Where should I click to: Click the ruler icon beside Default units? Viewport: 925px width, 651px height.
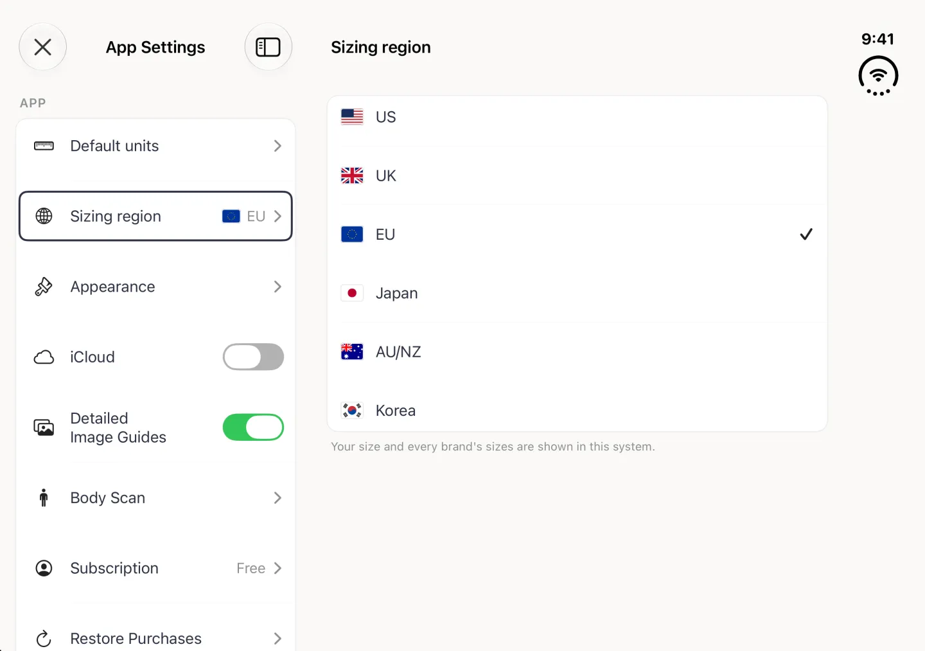point(44,146)
